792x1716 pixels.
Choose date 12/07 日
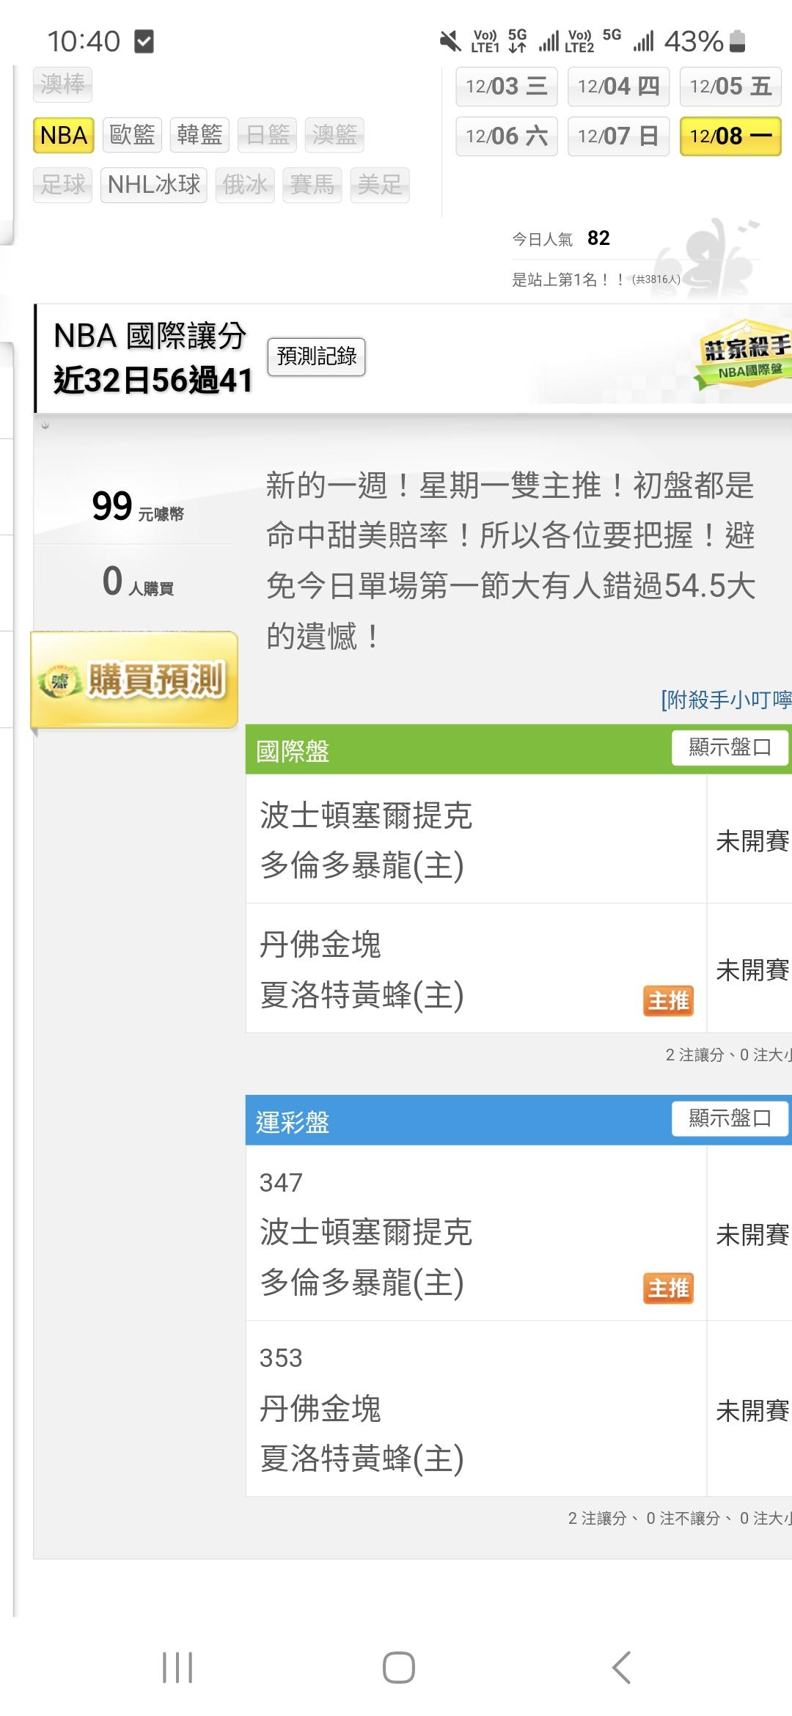click(618, 136)
